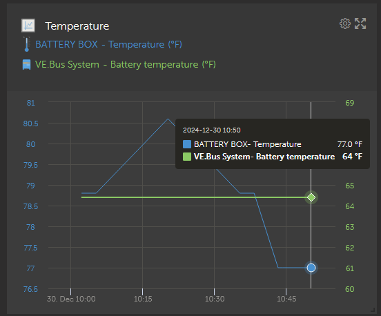
Task: Click the blue swatch in the tooltip
Action: coord(187,144)
